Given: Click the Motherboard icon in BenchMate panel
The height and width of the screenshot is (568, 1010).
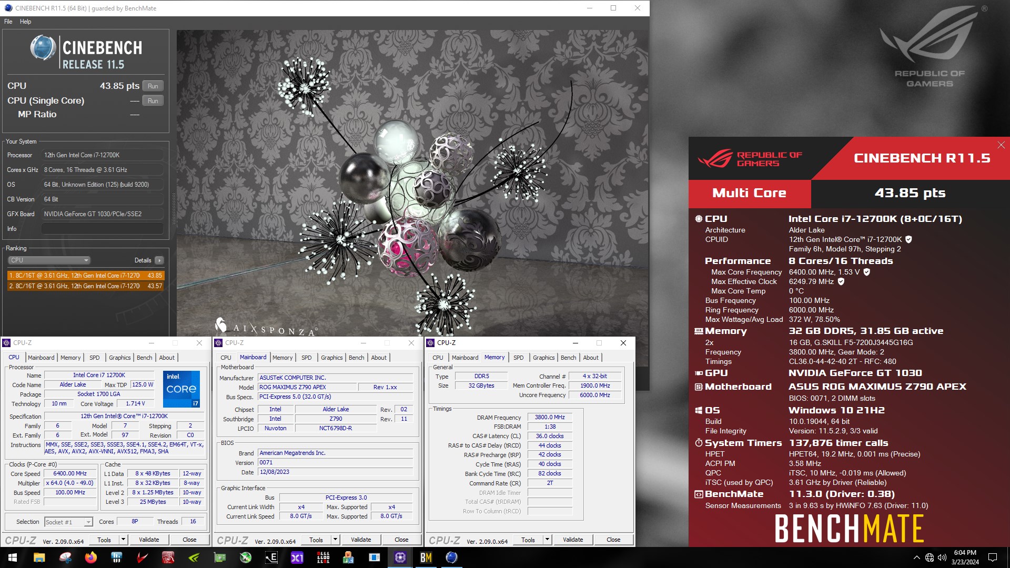Looking at the screenshot, I should click(x=699, y=387).
